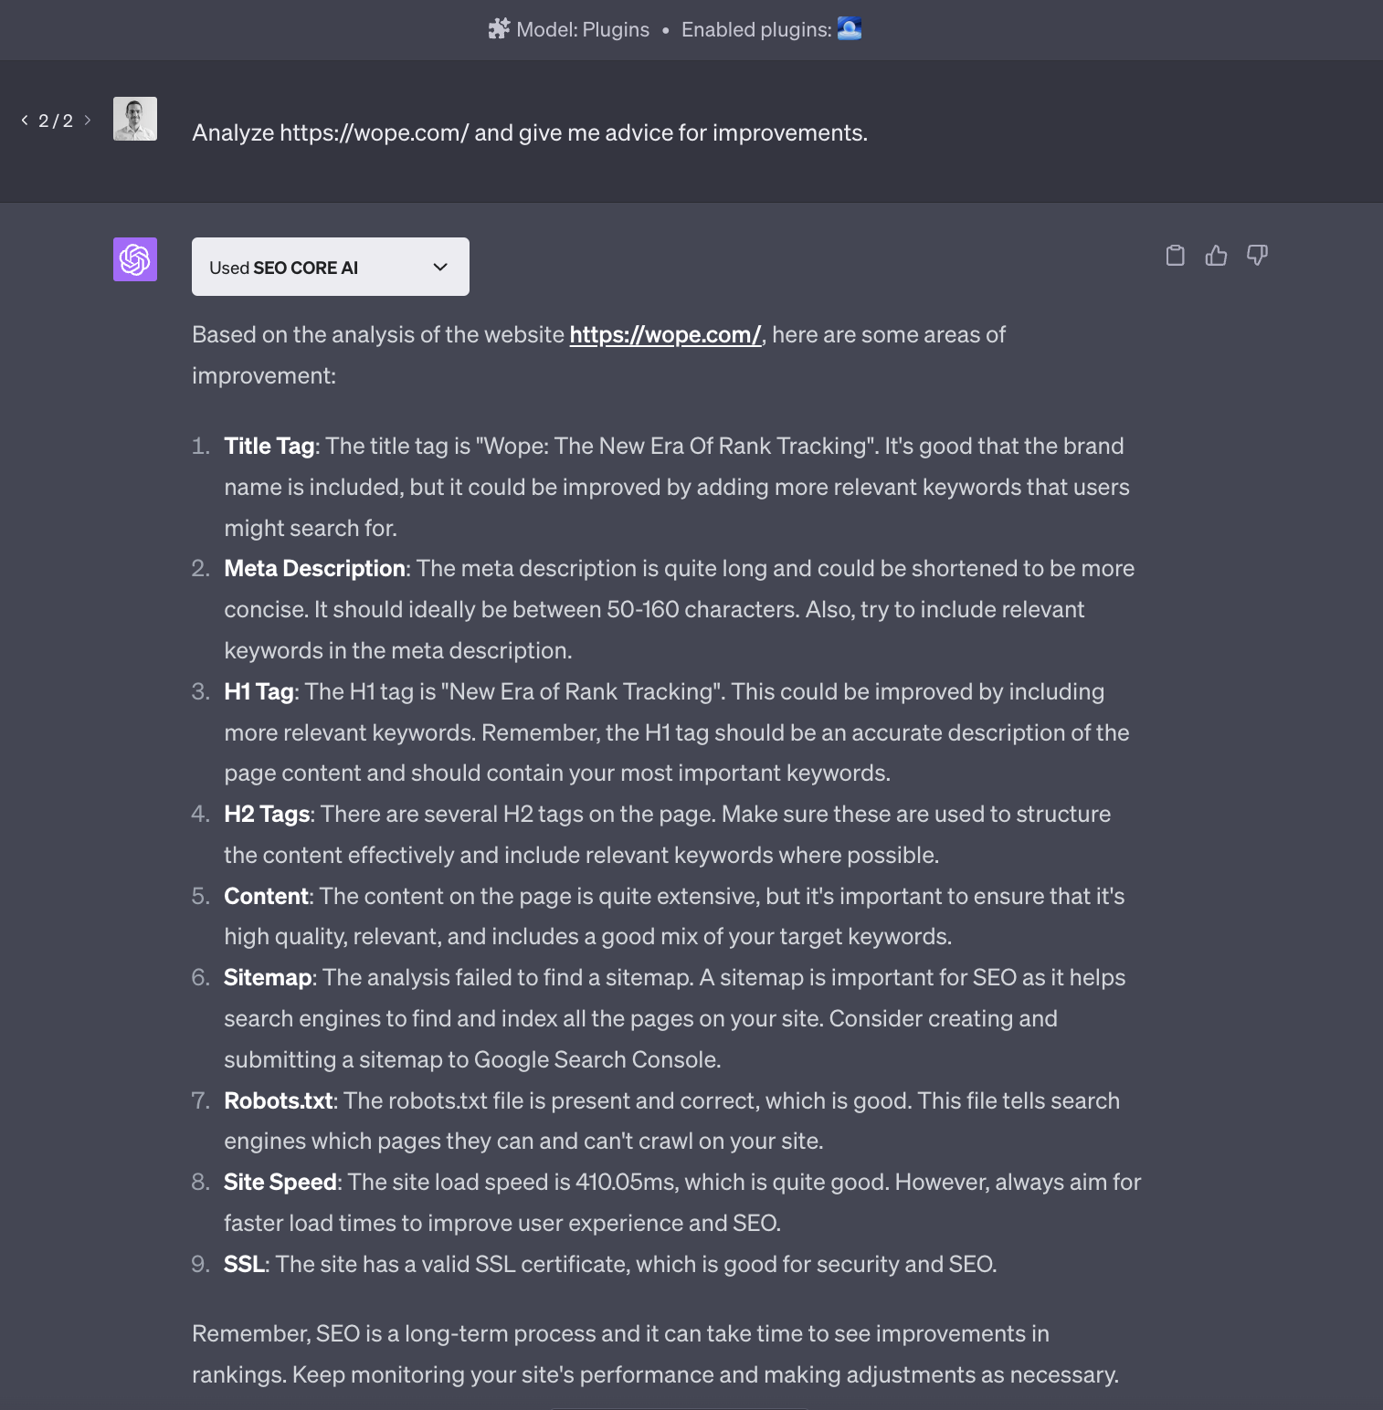Viewport: 1383px width, 1410px height.
Task: Click the Enabled plugins label
Action: 756,29
